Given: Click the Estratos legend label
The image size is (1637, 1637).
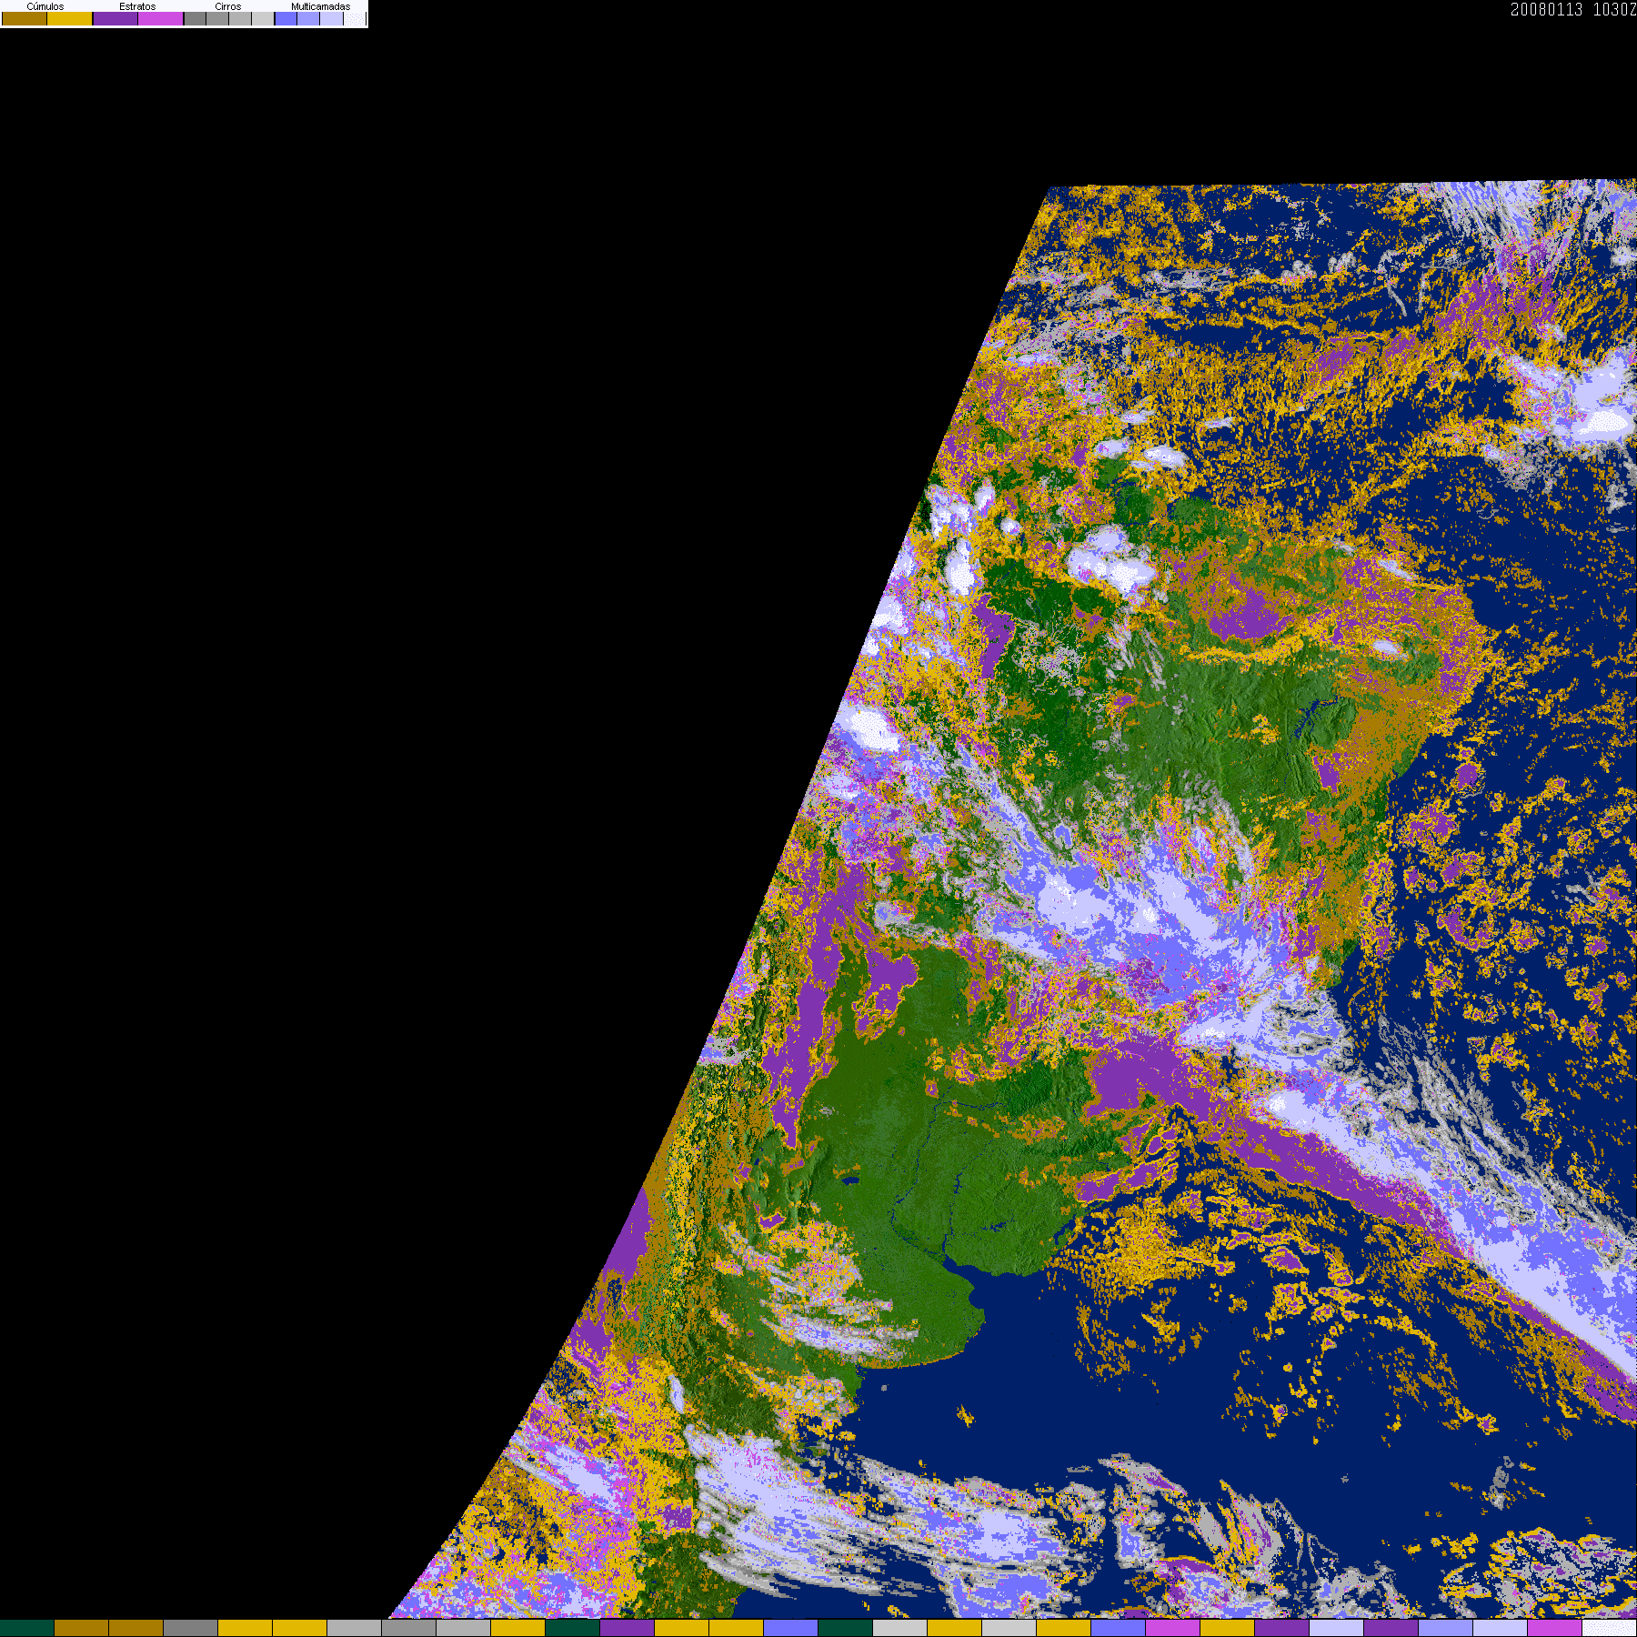Looking at the screenshot, I should pos(137,6).
